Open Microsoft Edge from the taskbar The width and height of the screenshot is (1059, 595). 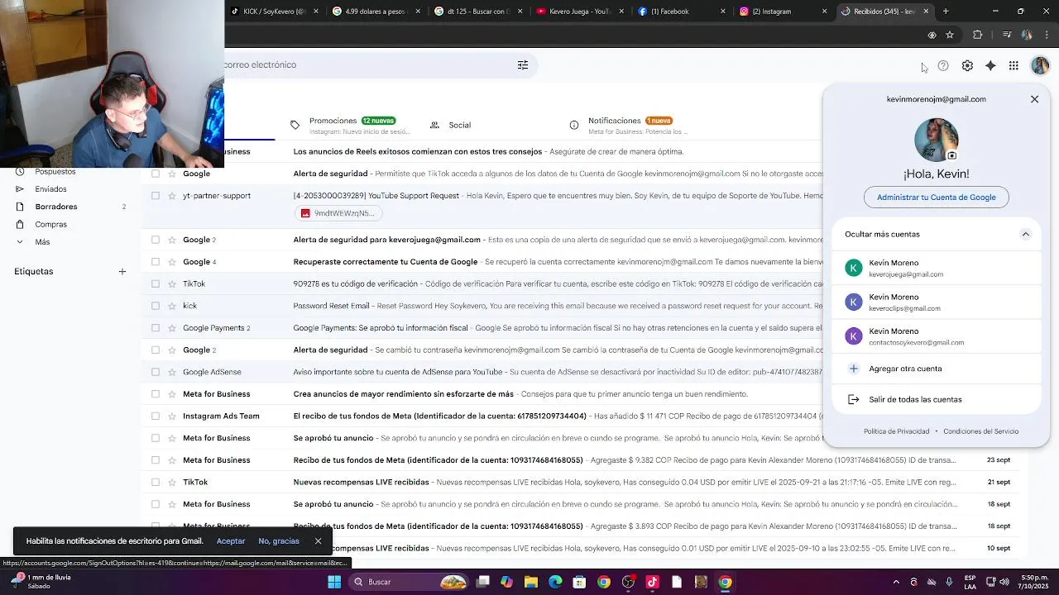[x=555, y=582]
